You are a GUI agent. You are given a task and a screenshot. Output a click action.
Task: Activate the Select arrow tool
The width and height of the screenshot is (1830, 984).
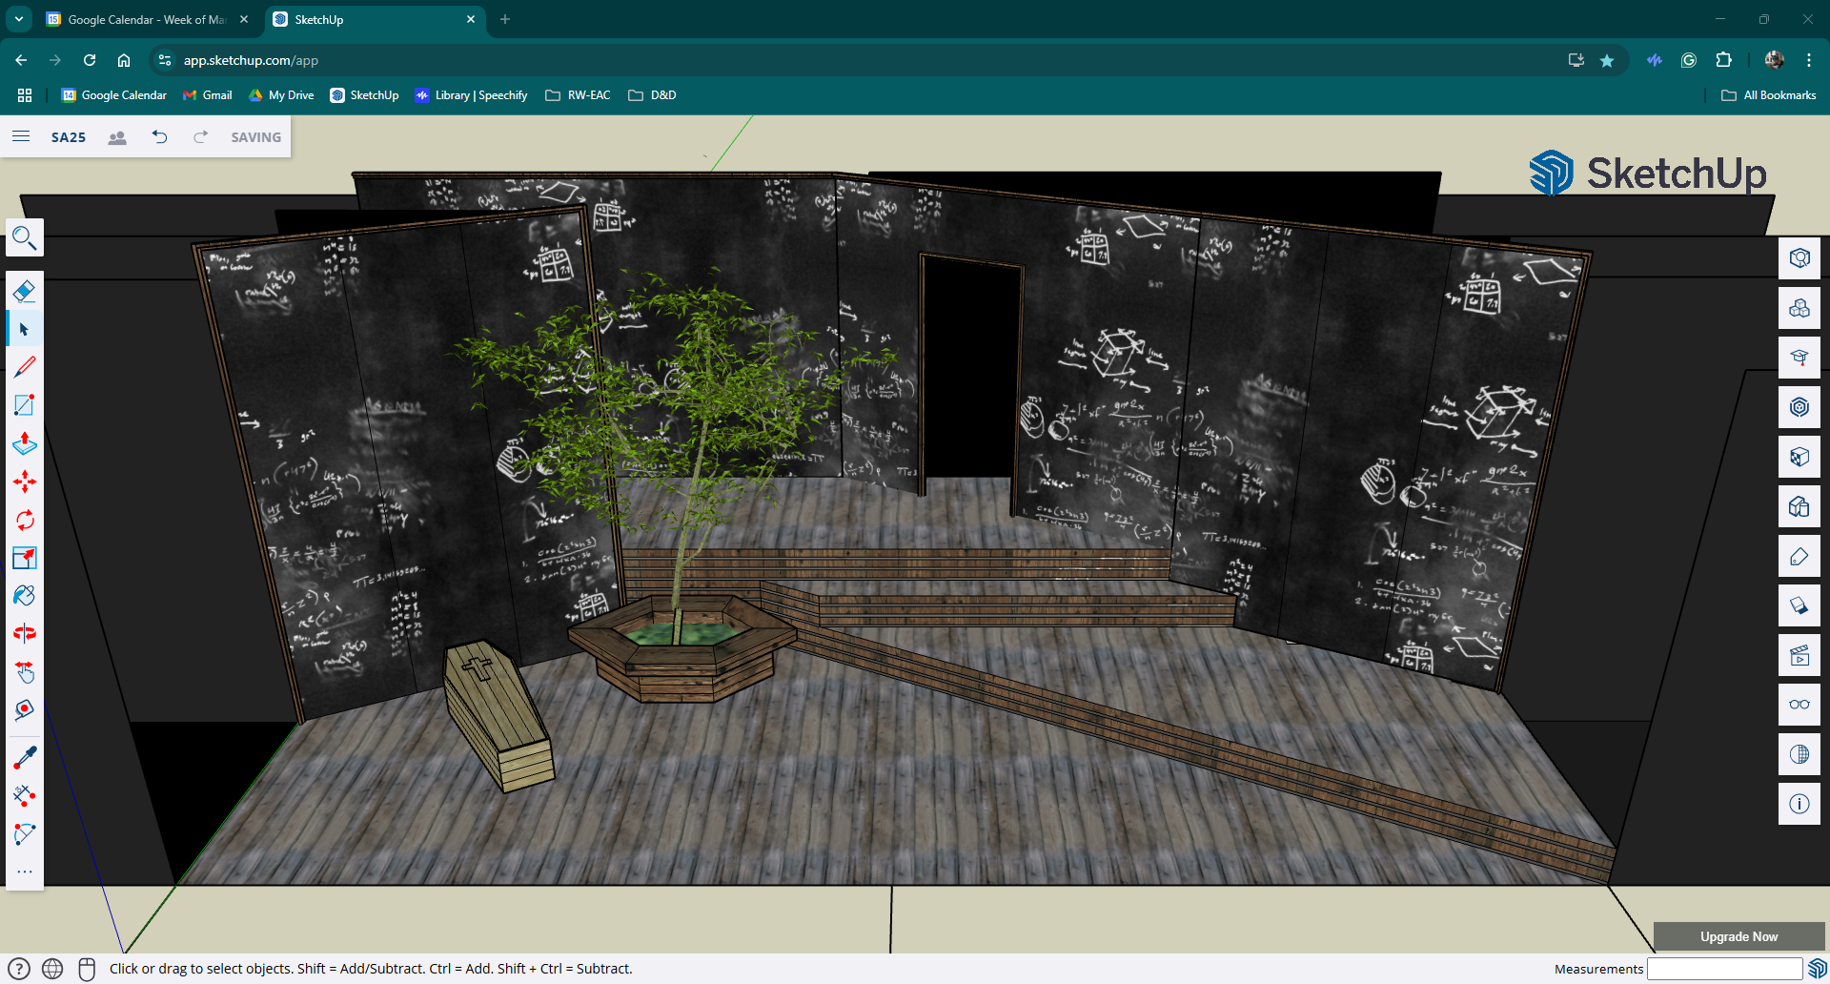(x=25, y=329)
